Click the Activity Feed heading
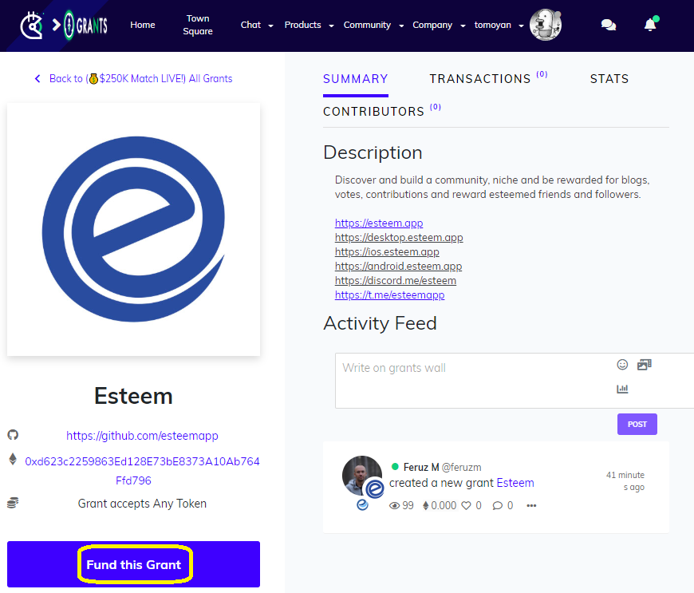Image resolution: width=694 pixels, height=593 pixels. (380, 323)
